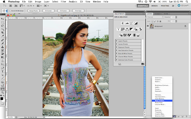
Task: Select the Clone Stamp tool
Action: coord(3,47)
